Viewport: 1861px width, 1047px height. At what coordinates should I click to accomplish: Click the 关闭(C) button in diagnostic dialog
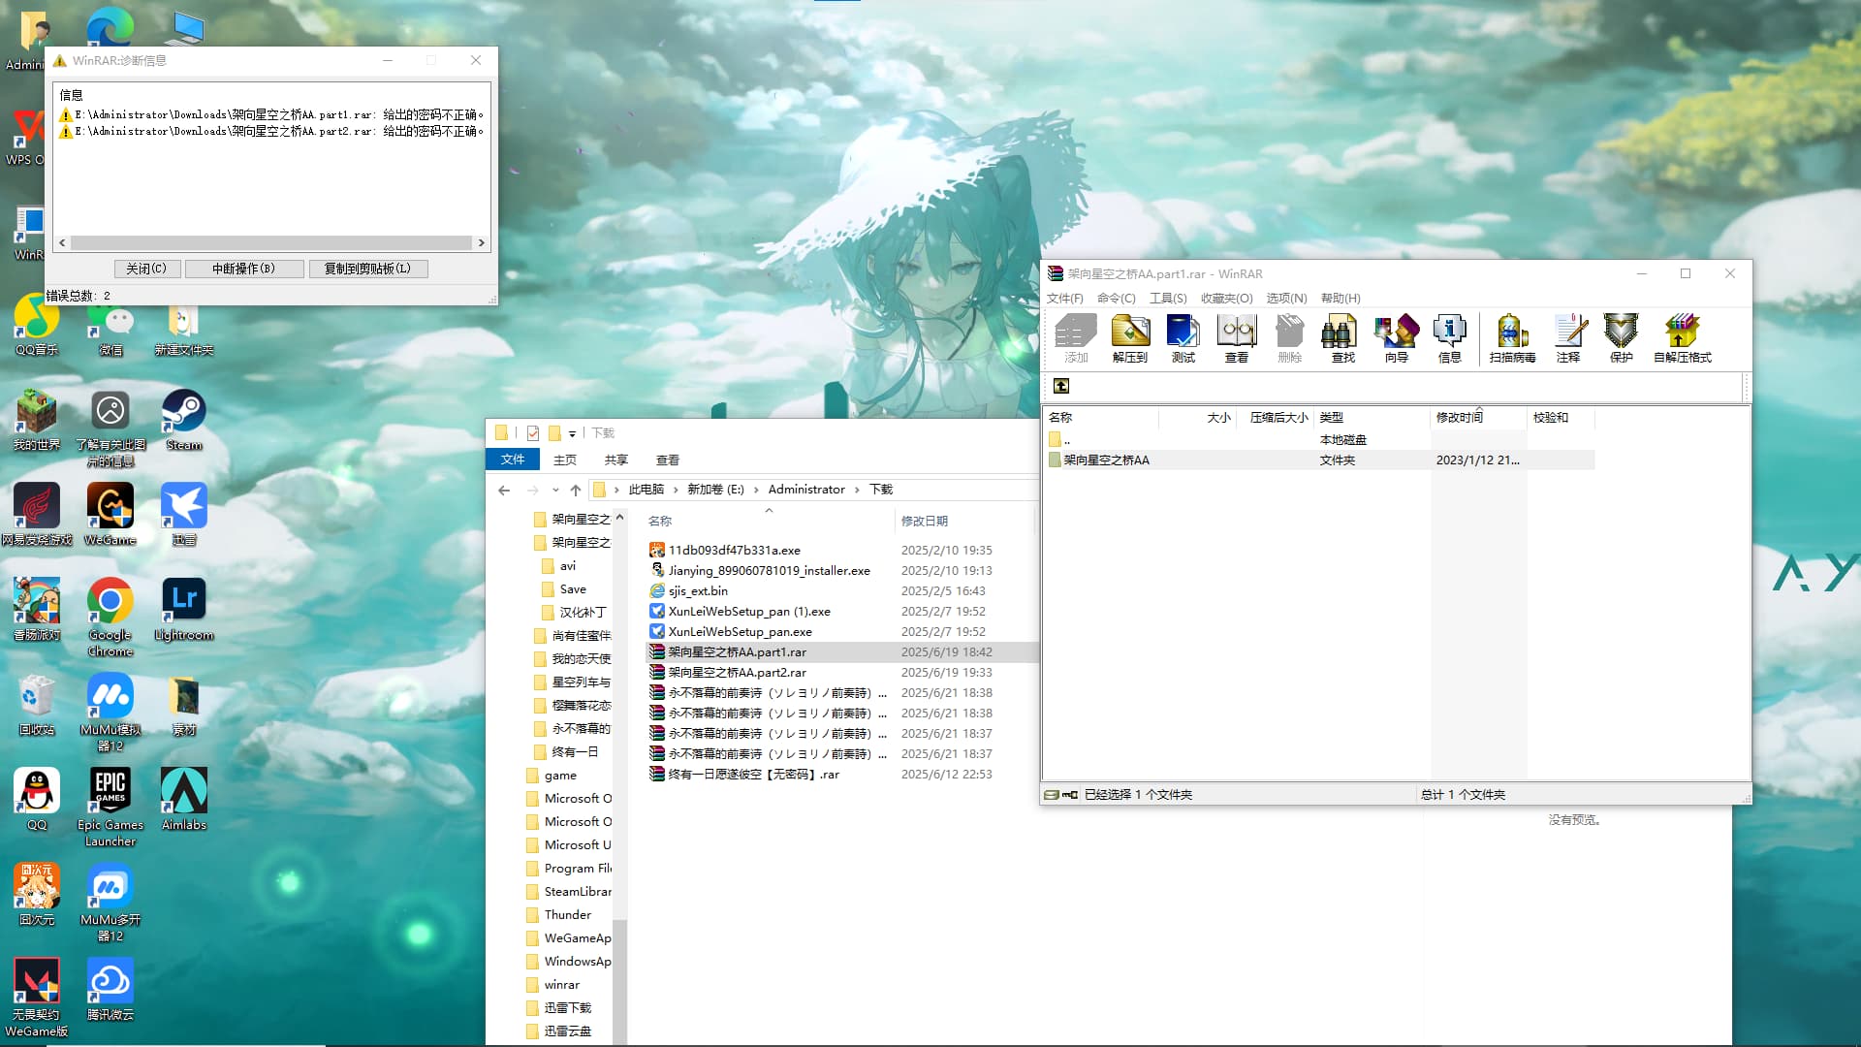click(146, 269)
